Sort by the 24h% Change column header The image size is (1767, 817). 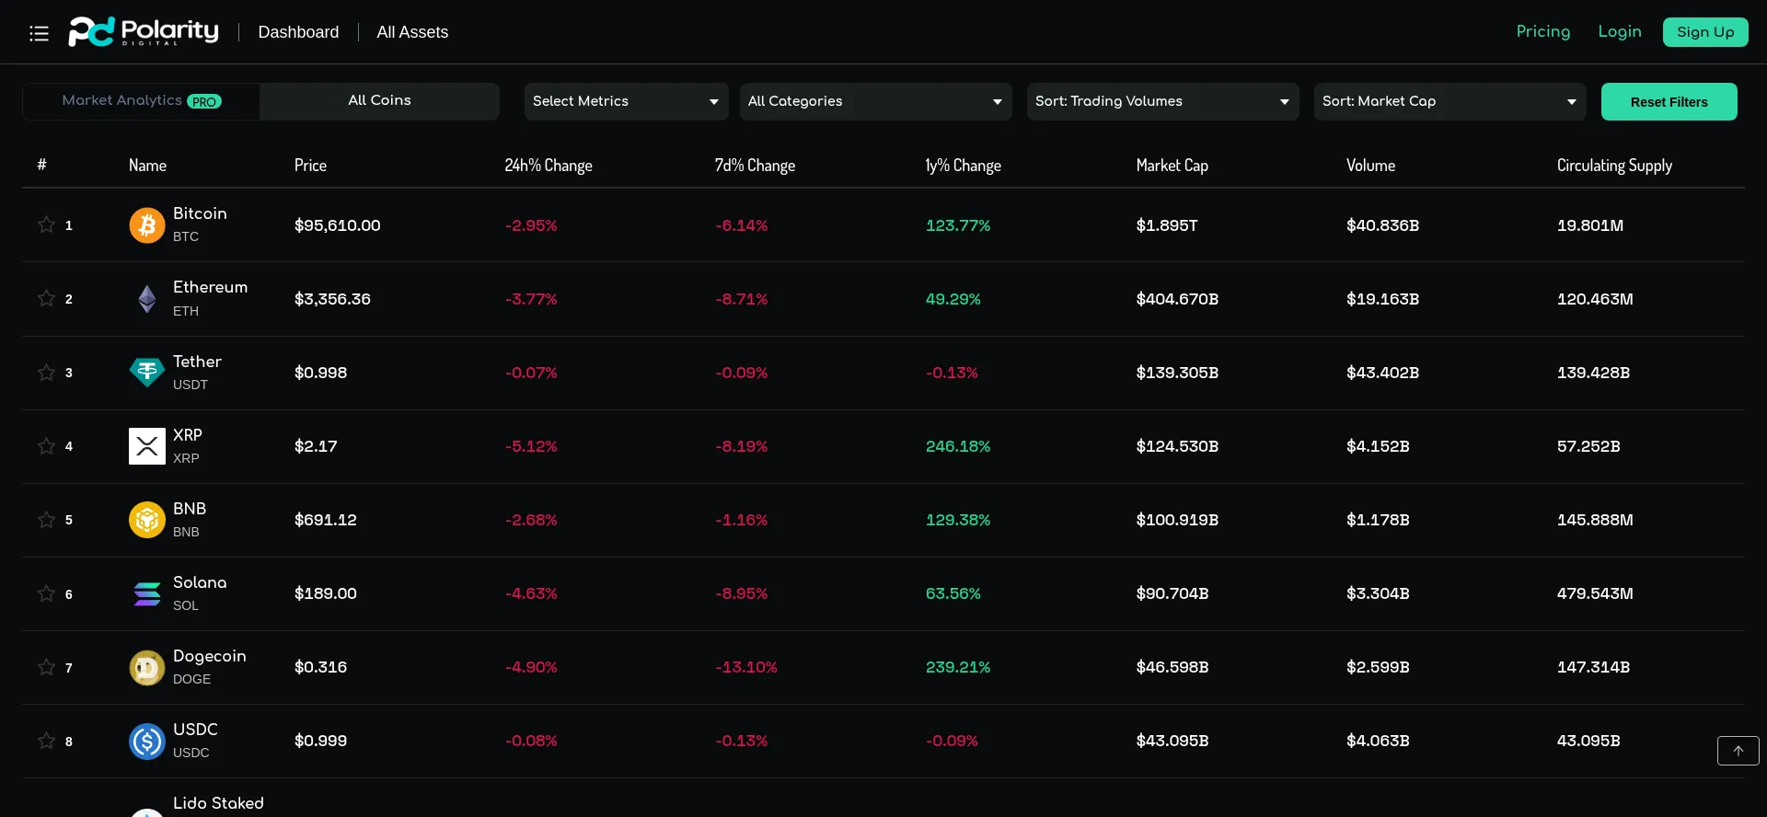tap(549, 166)
